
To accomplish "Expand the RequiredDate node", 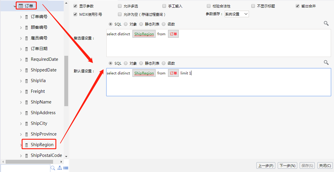I will 21,60.
